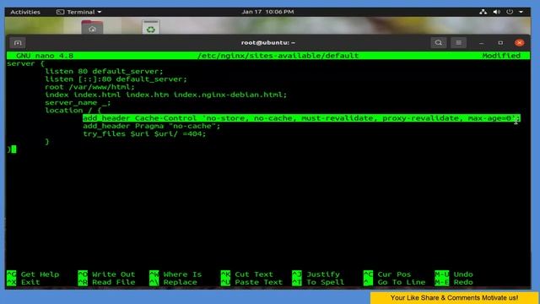This screenshot has width=540, height=304.
Task: Click the 'server_name _;' line
Action: click(78, 103)
